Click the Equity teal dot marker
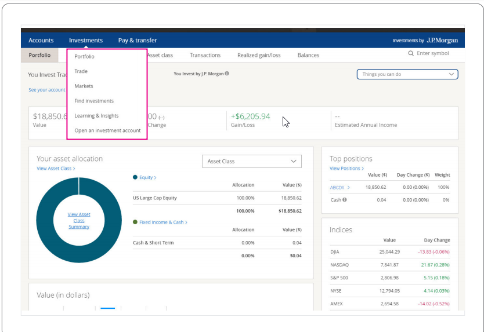 coord(135,177)
